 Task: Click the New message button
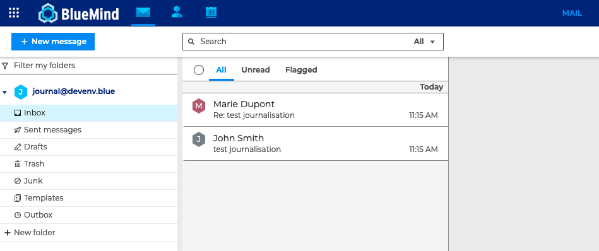click(x=53, y=42)
